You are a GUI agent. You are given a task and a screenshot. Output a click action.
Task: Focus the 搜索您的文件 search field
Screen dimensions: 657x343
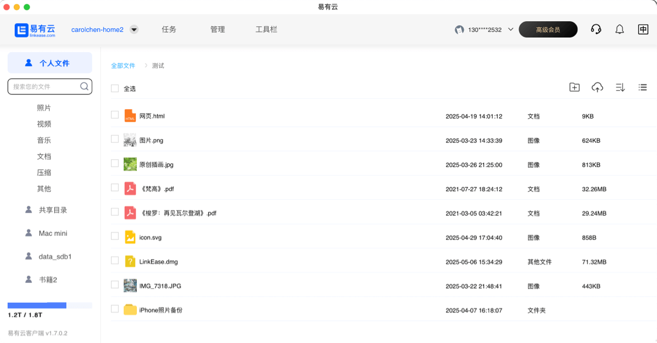point(44,86)
